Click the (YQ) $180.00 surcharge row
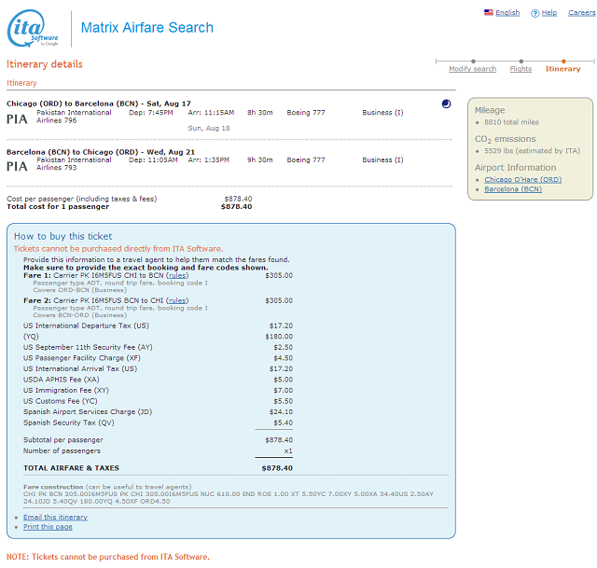597x568 pixels. (158, 337)
